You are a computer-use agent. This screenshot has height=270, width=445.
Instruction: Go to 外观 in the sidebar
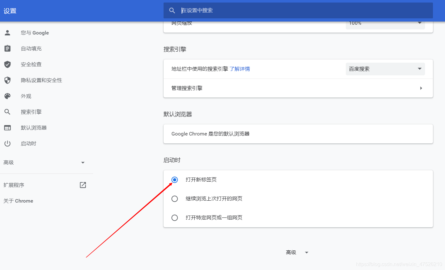point(26,96)
